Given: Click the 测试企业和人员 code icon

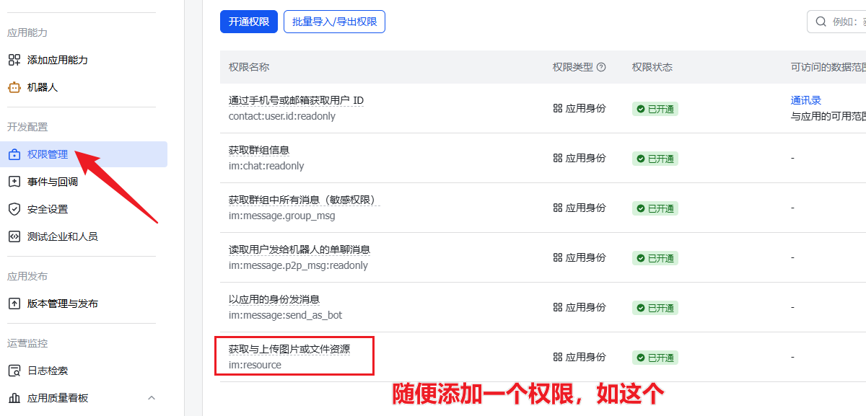Looking at the screenshot, I should point(14,236).
